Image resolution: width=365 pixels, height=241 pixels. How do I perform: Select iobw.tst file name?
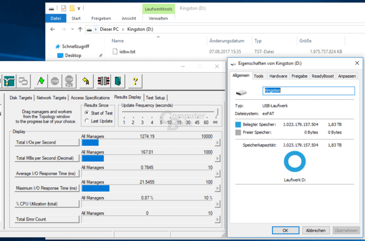point(127,52)
